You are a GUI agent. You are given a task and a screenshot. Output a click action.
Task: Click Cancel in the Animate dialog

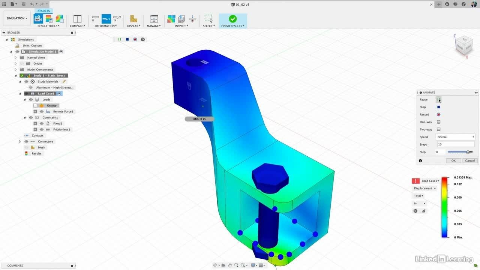click(469, 160)
